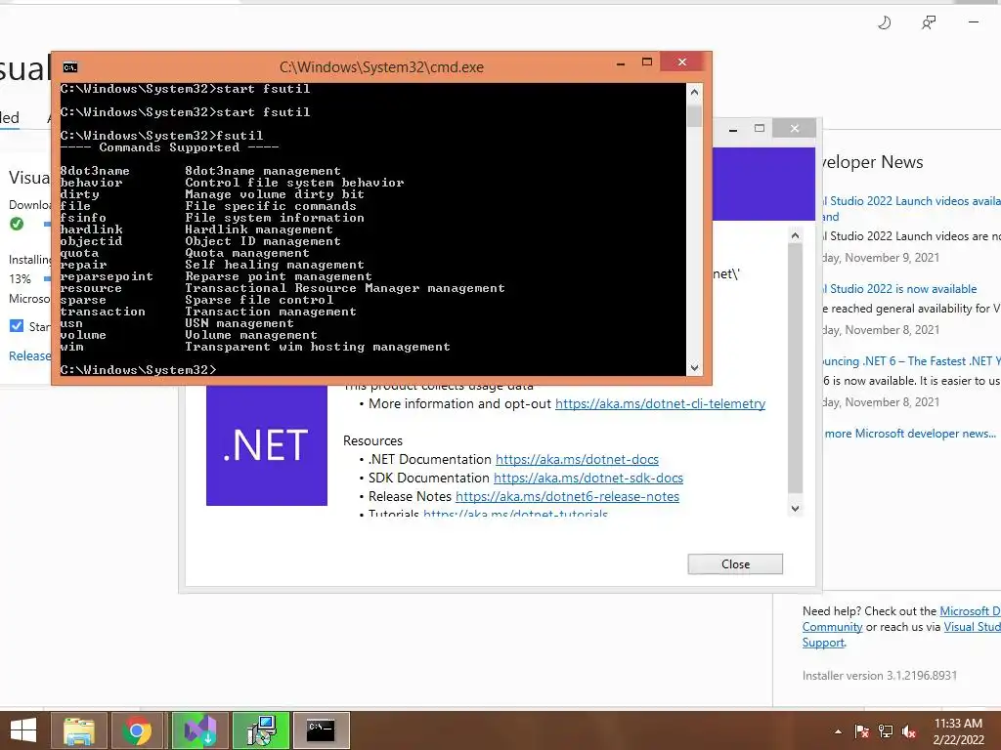Toggle dark theme moon icon in installer

[884, 23]
